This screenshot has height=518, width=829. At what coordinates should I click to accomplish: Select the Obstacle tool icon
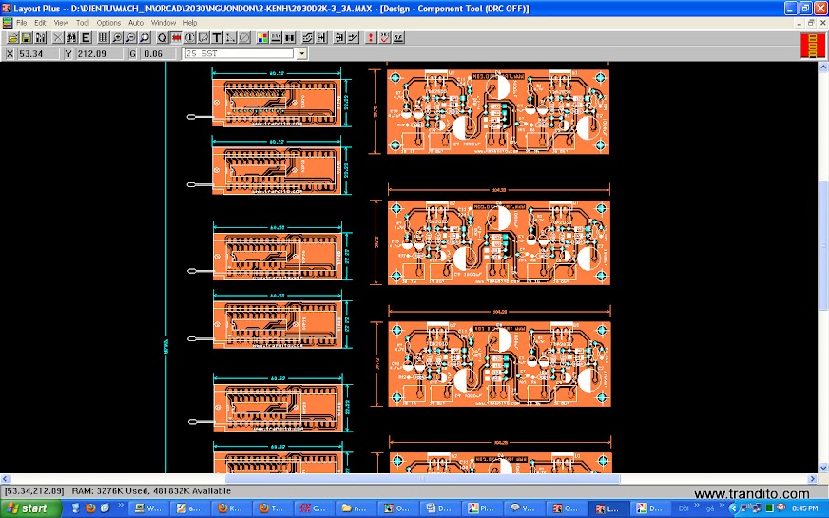click(x=203, y=37)
